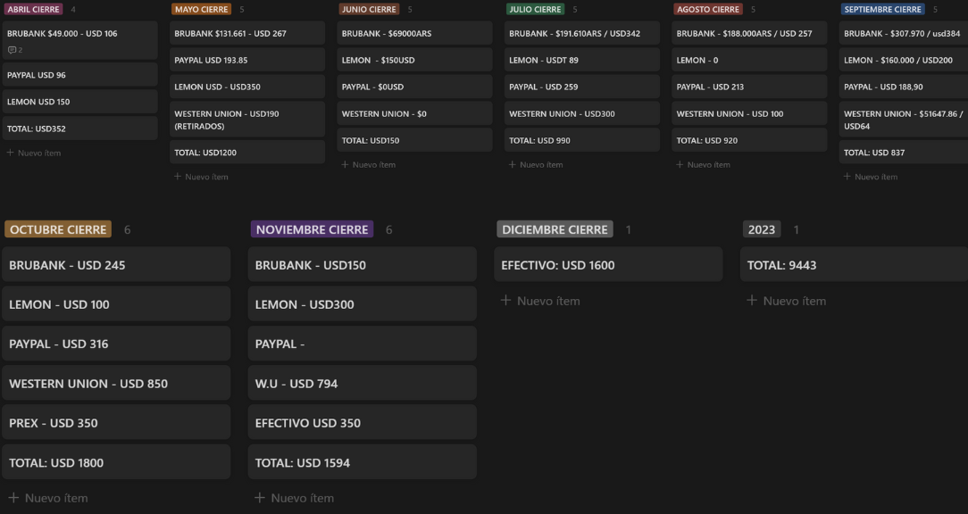Open the PREX - USD 350 card
Viewport: 968px width, 514px height.
coord(115,423)
